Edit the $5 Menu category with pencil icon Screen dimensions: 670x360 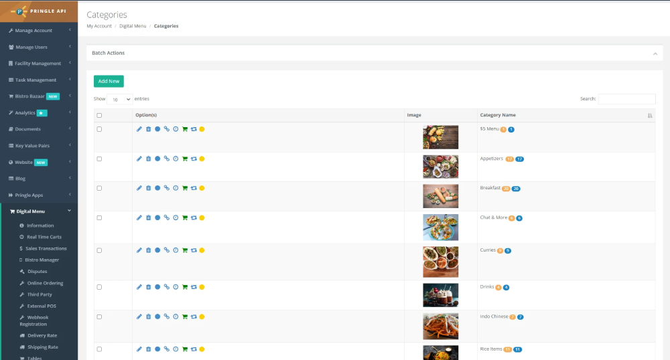(139, 129)
